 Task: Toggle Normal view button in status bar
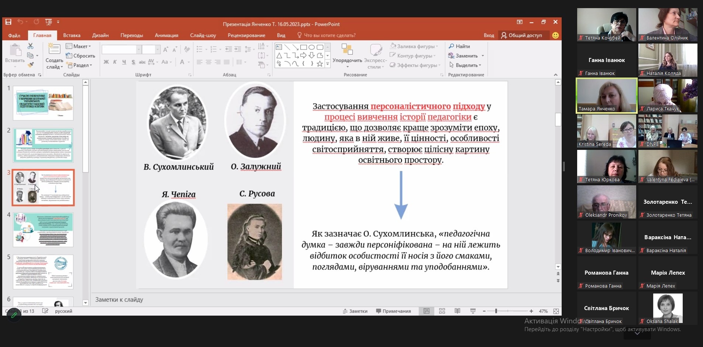(x=427, y=311)
